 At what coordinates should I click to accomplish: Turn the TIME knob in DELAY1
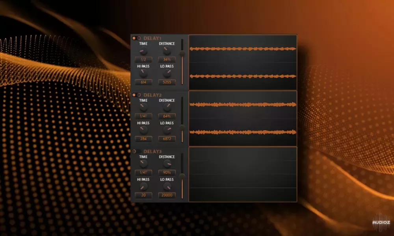click(x=143, y=51)
